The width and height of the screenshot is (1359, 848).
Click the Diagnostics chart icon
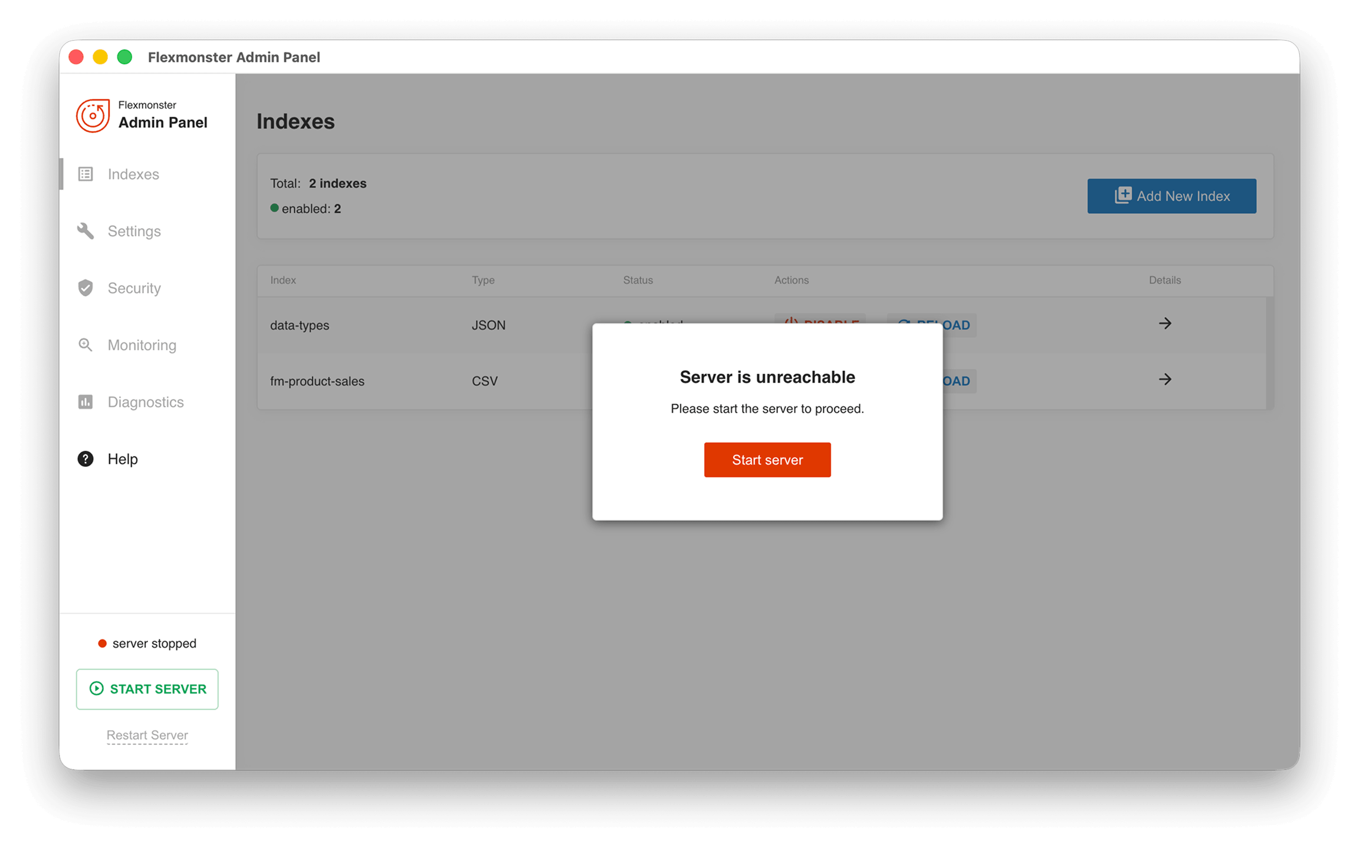tap(86, 401)
